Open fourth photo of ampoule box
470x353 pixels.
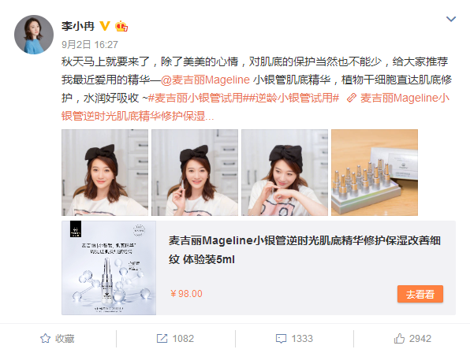[x=375, y=173]
